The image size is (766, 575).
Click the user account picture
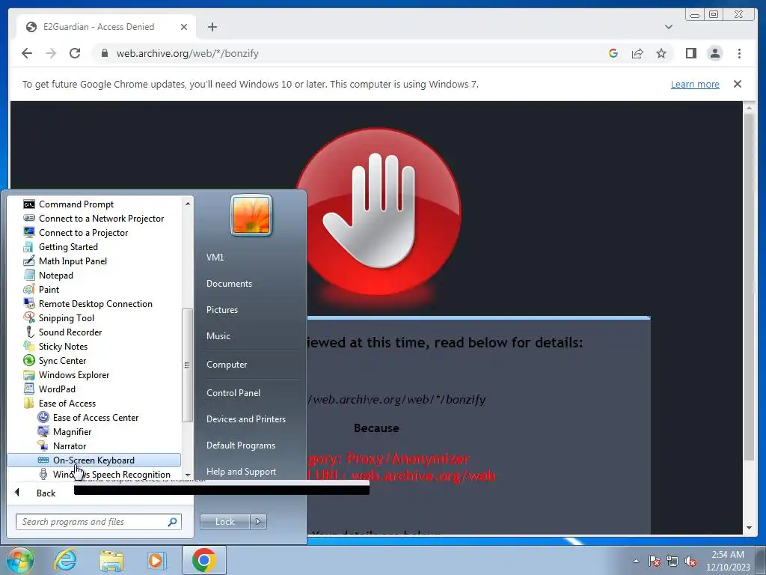point(251,215)
